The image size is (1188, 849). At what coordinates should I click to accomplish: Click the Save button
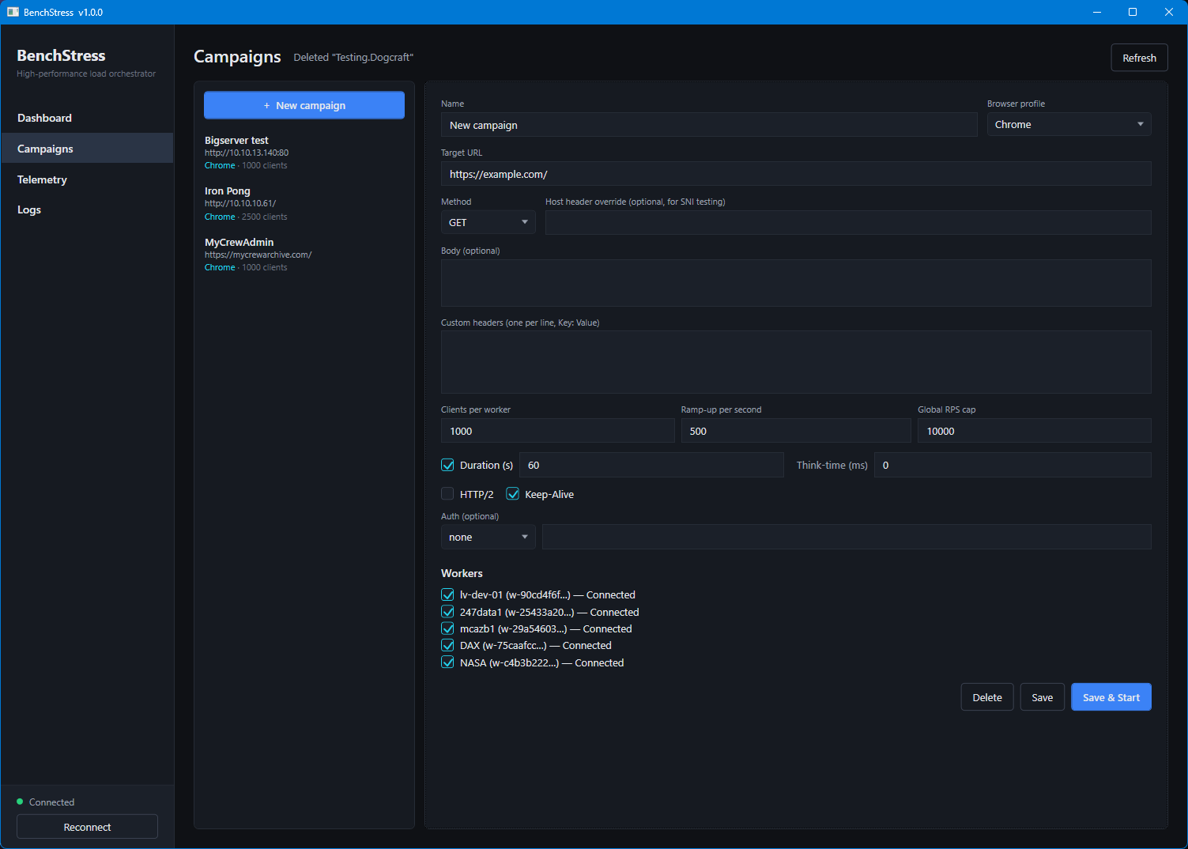tap(1042, 697)
